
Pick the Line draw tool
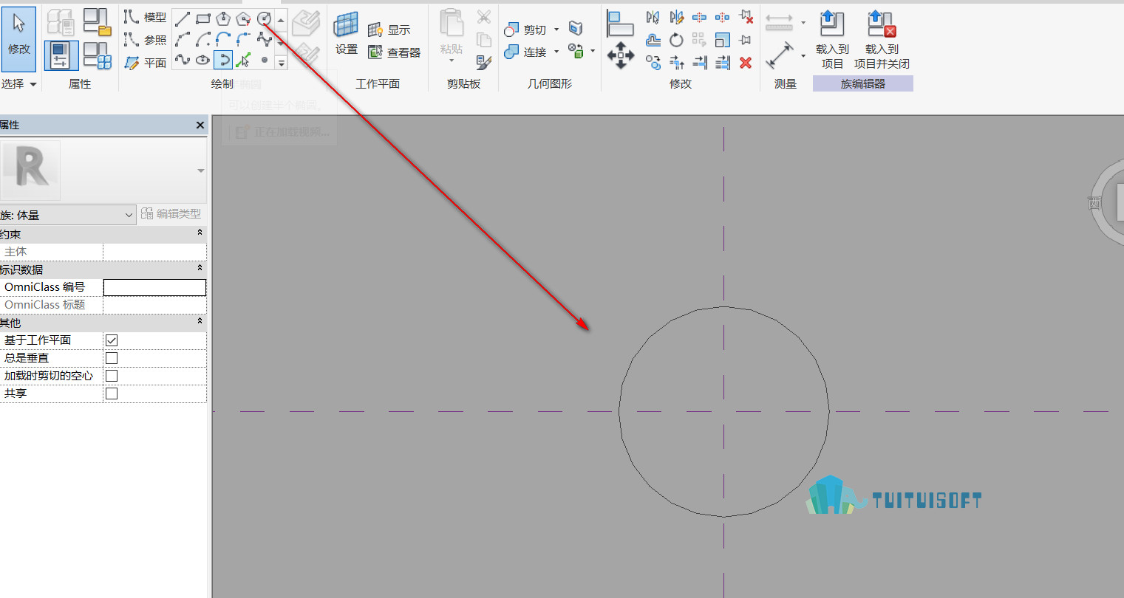183,18
